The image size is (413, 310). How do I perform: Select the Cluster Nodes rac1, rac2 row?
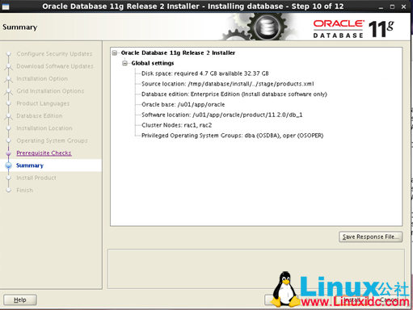point(177,125)
